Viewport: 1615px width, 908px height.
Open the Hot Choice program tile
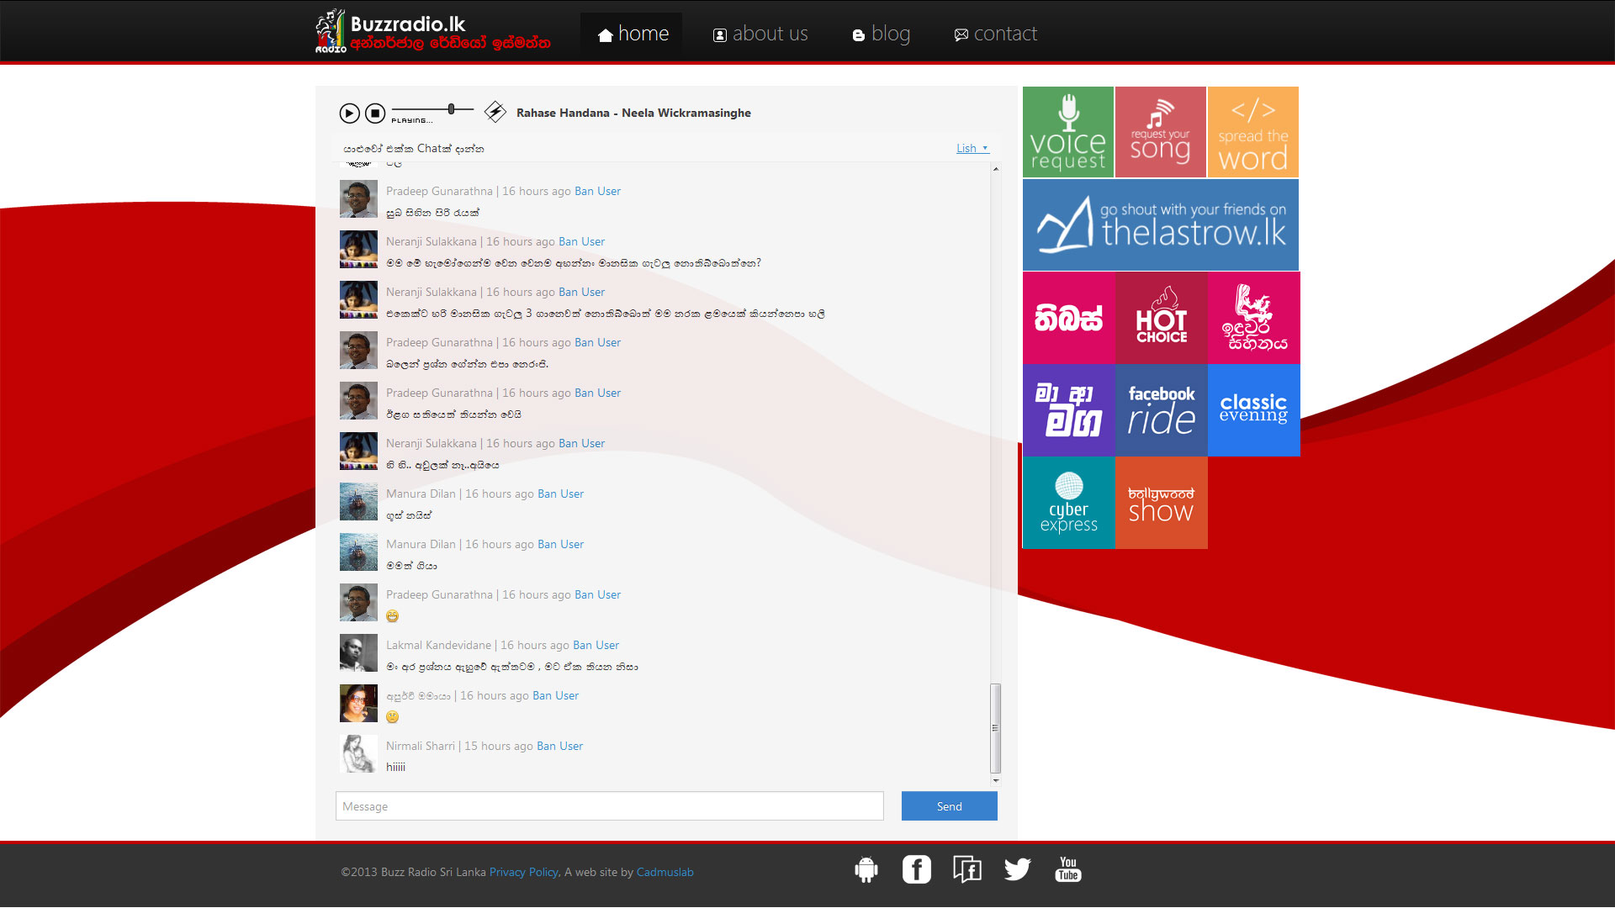1161,318
